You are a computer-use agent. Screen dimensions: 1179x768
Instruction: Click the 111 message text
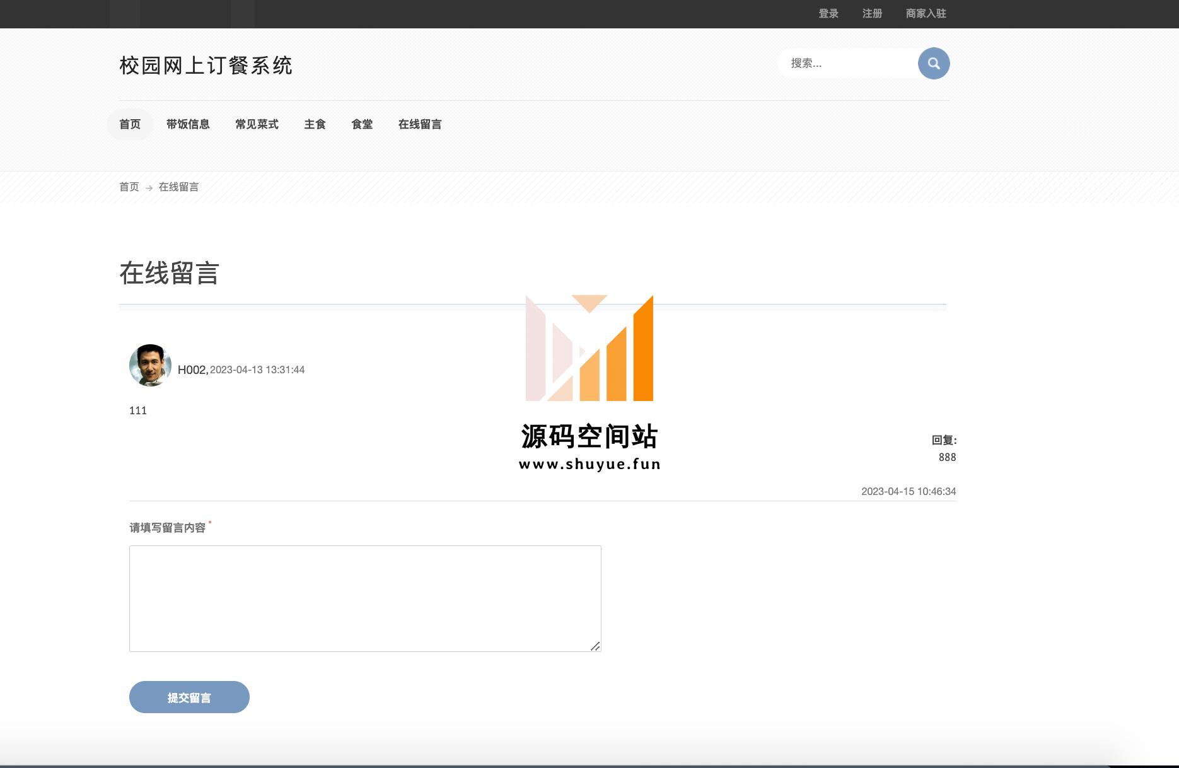tap(138, 410)
